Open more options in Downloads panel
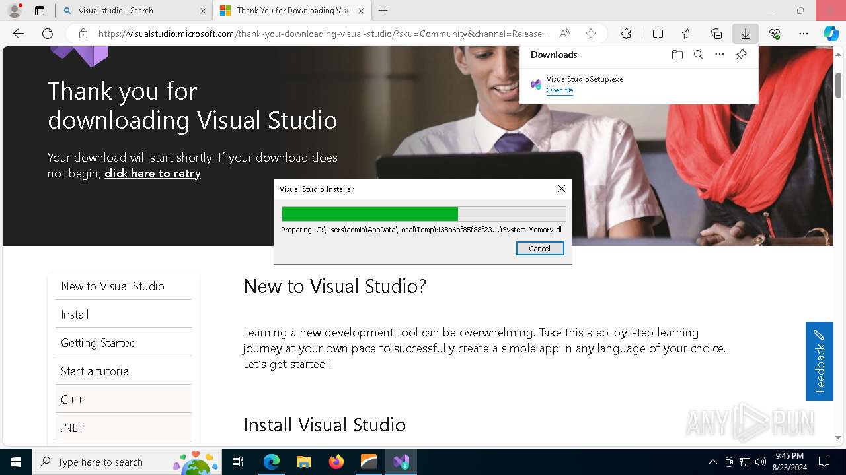 coord(720,55)
